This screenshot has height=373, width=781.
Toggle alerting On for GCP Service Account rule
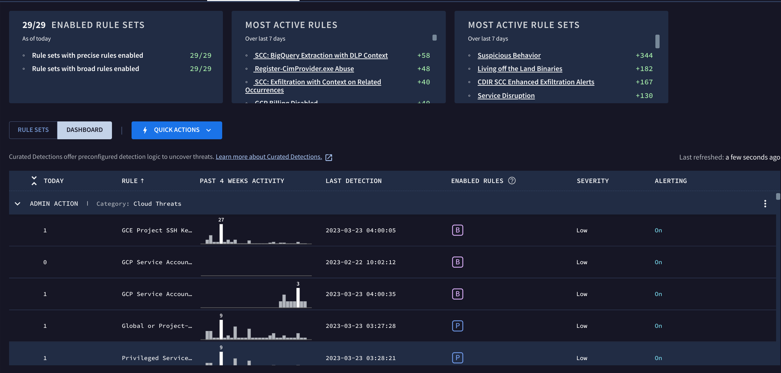point(658,262)
